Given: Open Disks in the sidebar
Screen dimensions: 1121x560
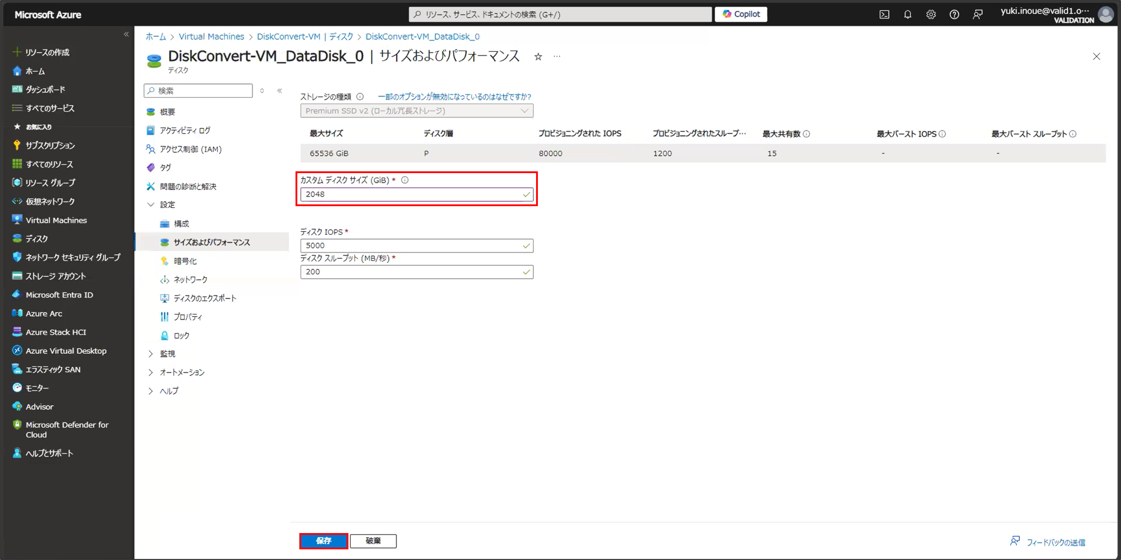Looking at the screenshot, I should 30,238.
